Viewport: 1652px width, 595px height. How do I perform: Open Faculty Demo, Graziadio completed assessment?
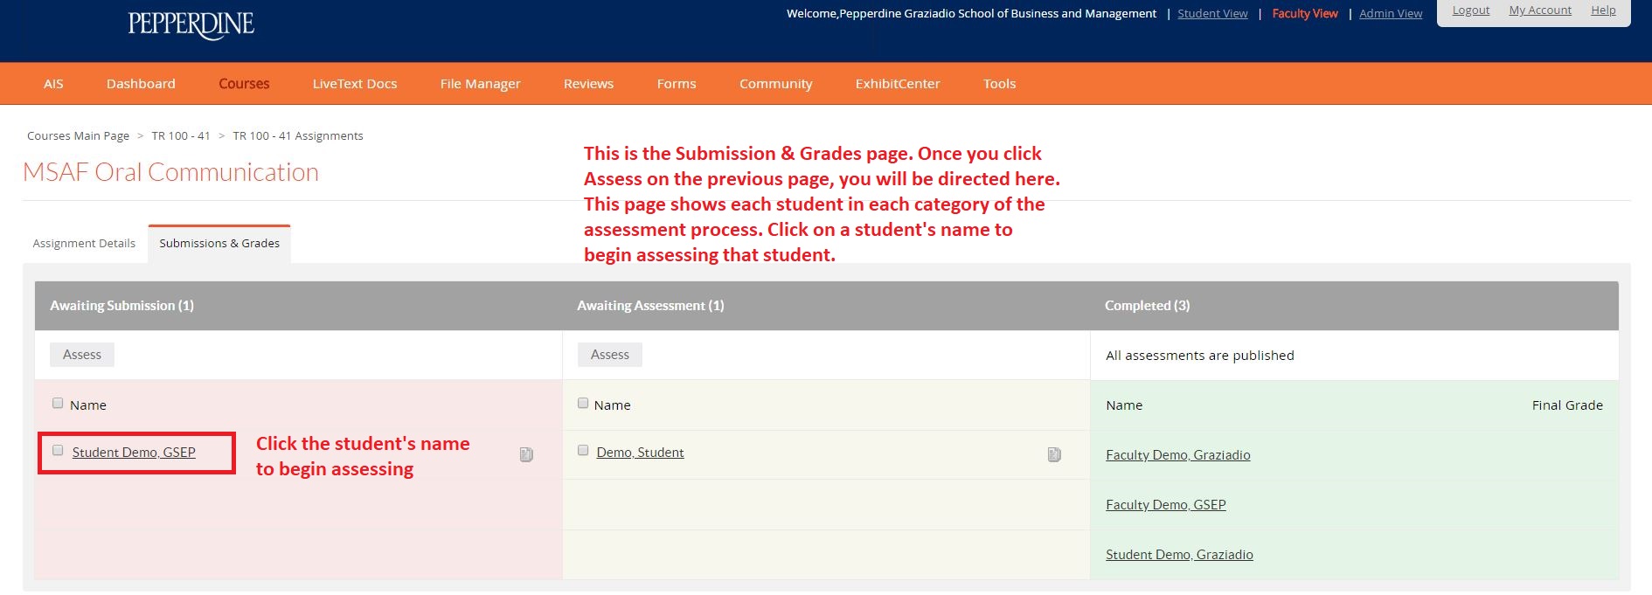pos(1177,455)
